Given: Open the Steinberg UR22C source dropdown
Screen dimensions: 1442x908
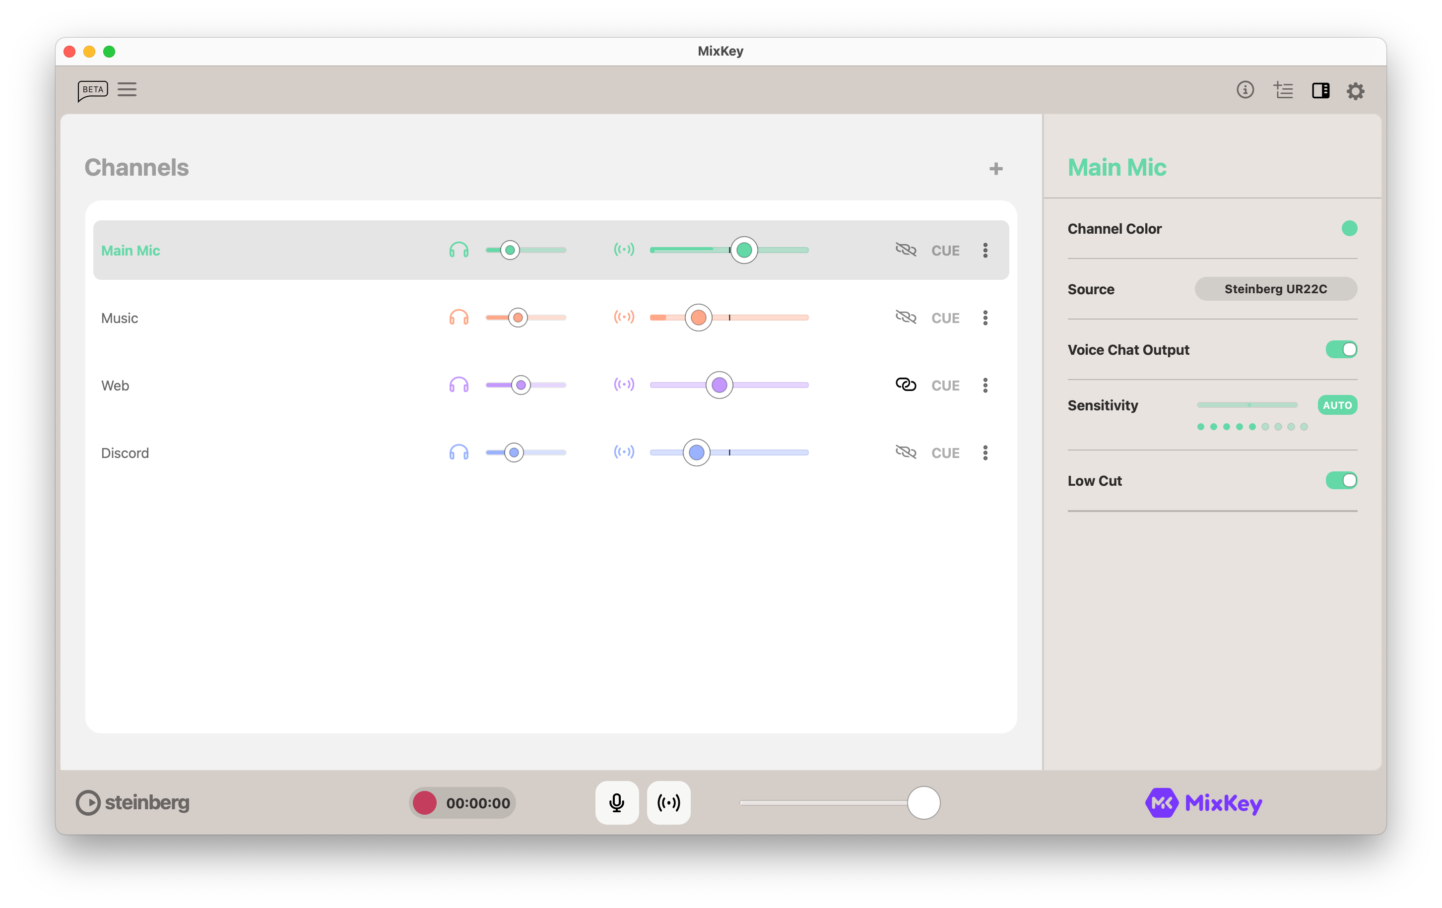Looking at the screenshot, I should 1276,289.
